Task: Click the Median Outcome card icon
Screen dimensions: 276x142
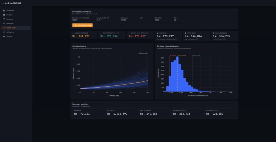Action: tap(73, 33)
